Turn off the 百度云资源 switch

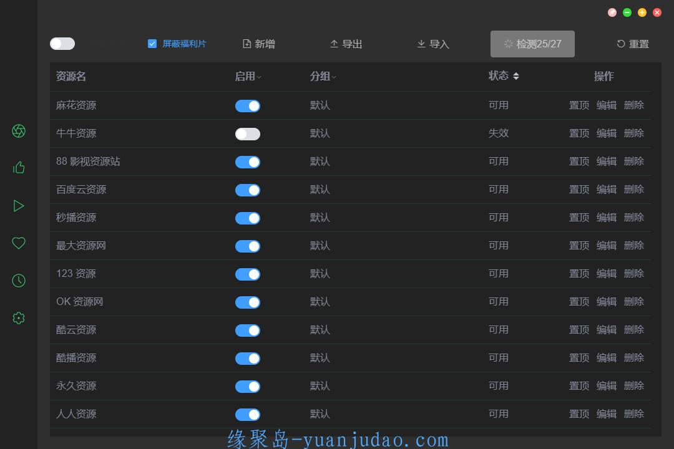coord(248,190)
